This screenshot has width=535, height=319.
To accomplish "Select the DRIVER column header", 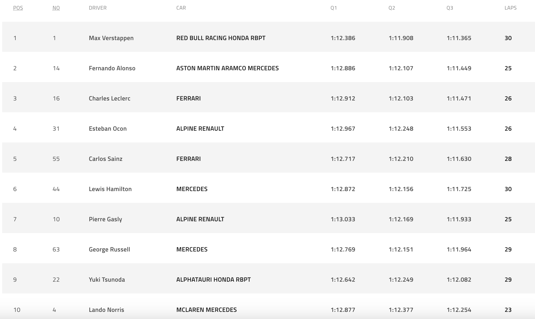I will (x=98, y=8).
